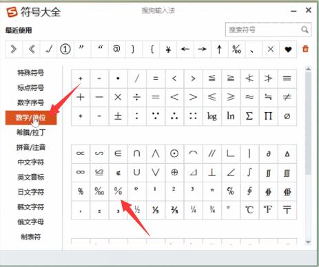Screen dimensions: 319x267
Task: Select the circled dot ⊙ symbol
Action: pos(174,153)
